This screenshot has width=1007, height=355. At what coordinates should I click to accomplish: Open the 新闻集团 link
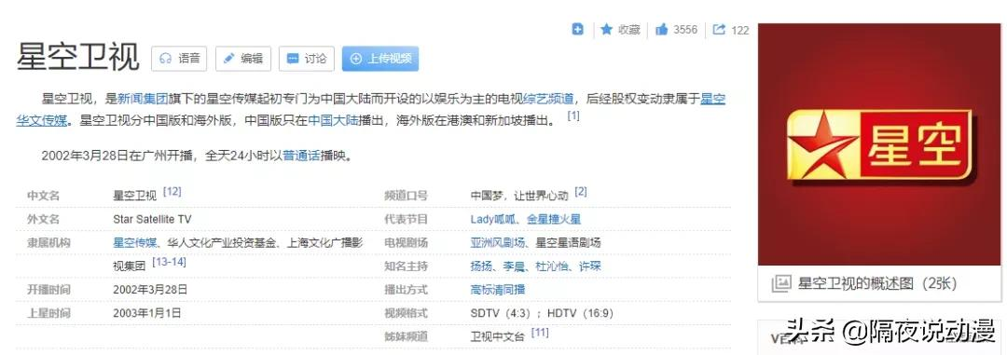pos(143,99)
